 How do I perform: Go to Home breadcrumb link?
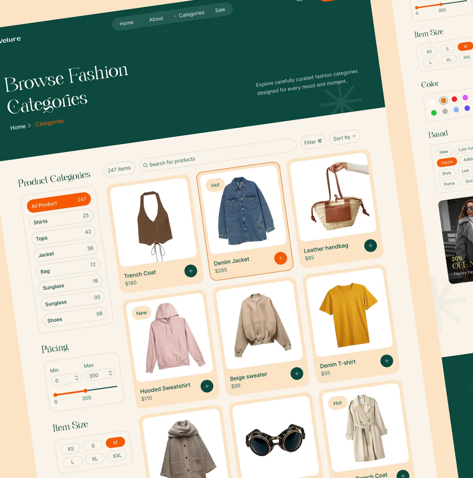coord(18,127)
